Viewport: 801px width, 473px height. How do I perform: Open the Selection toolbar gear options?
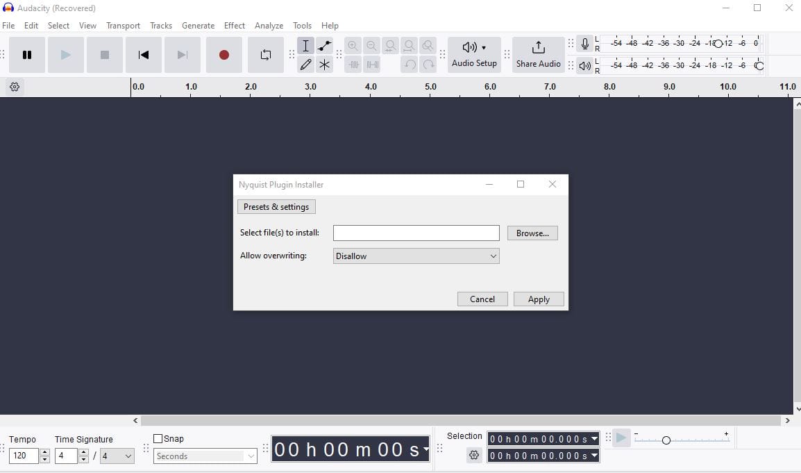[x=474, y=455]
